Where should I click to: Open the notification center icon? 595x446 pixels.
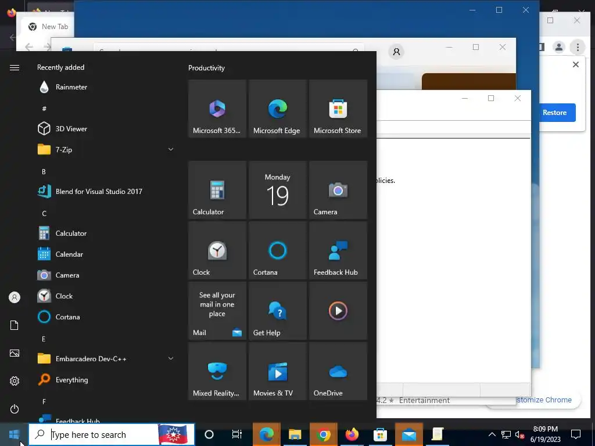point(576,434)
